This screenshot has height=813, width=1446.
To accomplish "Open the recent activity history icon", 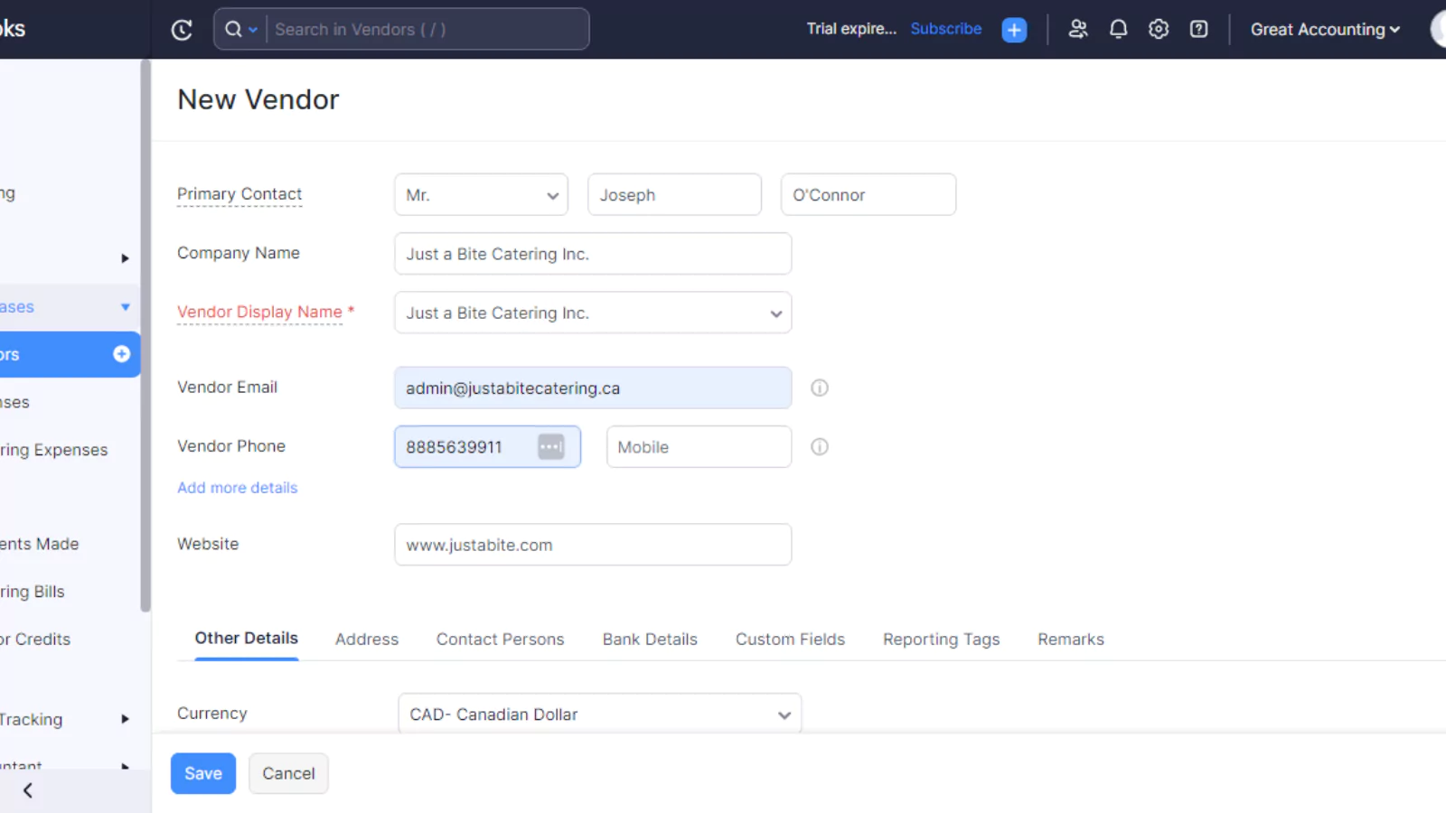I will 182,30.
